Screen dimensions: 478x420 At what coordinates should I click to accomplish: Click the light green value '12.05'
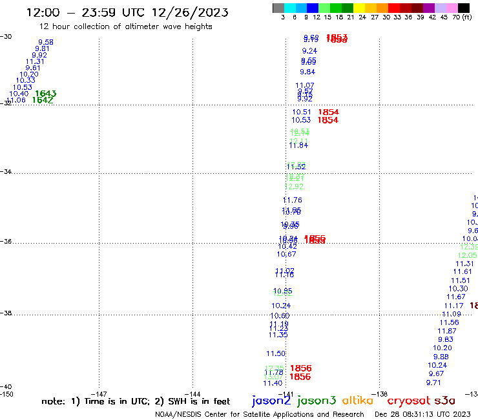coord(468,255)
